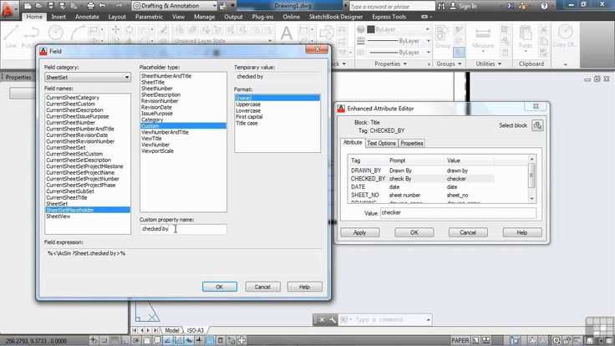Click the command line close X icon
Image resolution: width=615 pixels, height=346 pixels.
coord(321,320)
